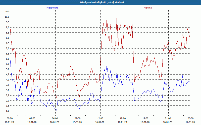201x125 pixels.
Task: Click the 21:00 time axis label
Action: (168, 118)
